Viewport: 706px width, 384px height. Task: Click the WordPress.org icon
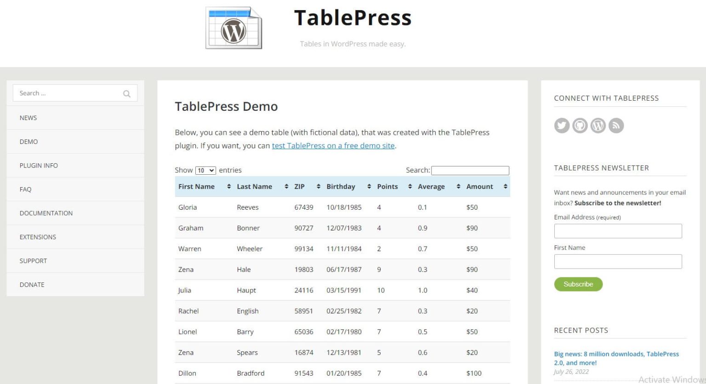(x=598, y=125)
